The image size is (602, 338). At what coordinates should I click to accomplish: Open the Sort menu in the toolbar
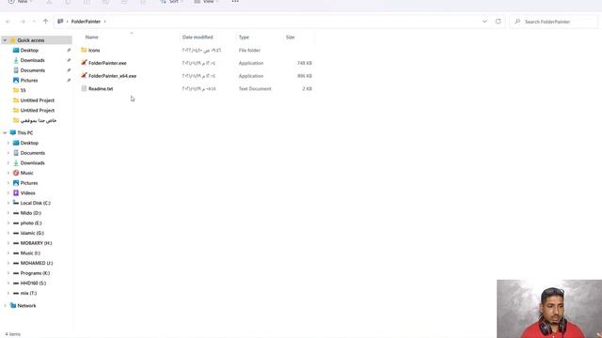tap(171, 2)
